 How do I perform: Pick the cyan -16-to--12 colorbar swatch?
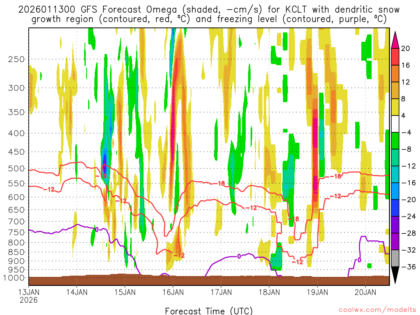(395, 174)
